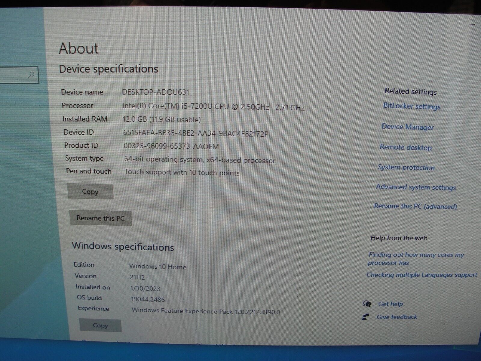Click the About page heading
The image size is (481, 361).
[x=79, y=48]
